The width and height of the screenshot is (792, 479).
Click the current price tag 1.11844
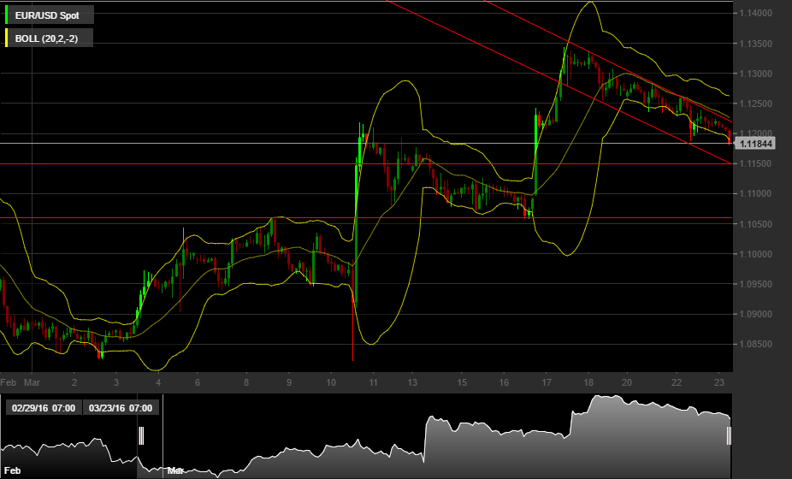(x=758, y=144)
